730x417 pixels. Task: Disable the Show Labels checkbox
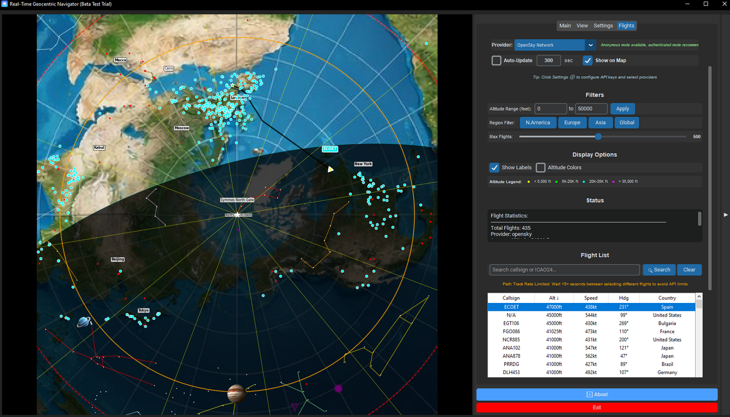pos(494,167)
